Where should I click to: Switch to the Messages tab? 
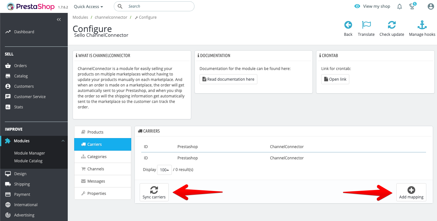pyautogui.click(x=103, y=181)
